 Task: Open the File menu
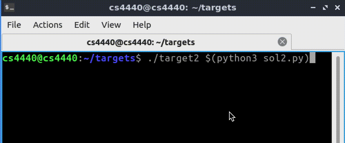click(x=14, y=25)
